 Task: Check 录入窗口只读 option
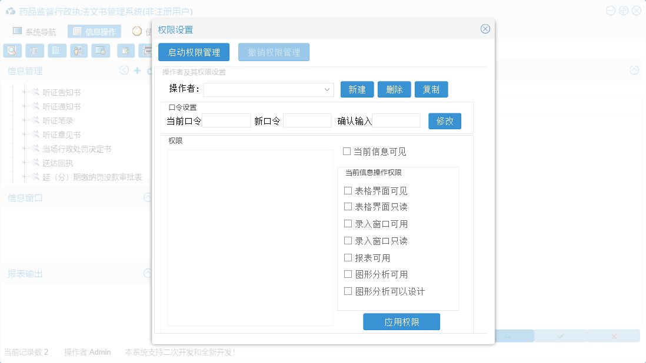click(x=348, y=240)
